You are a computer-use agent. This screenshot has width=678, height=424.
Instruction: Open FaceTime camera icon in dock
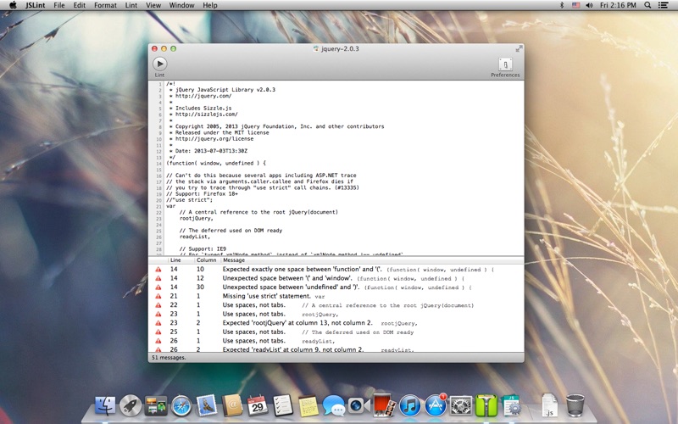[358, 405]
